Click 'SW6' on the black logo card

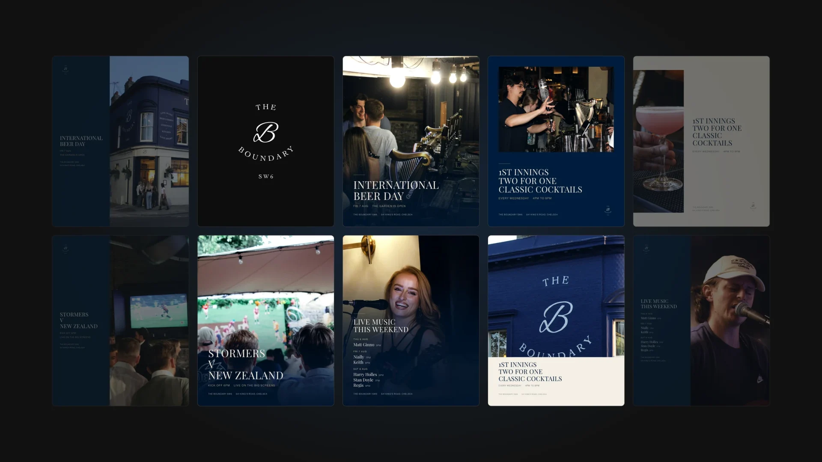[x=266, y=176]
